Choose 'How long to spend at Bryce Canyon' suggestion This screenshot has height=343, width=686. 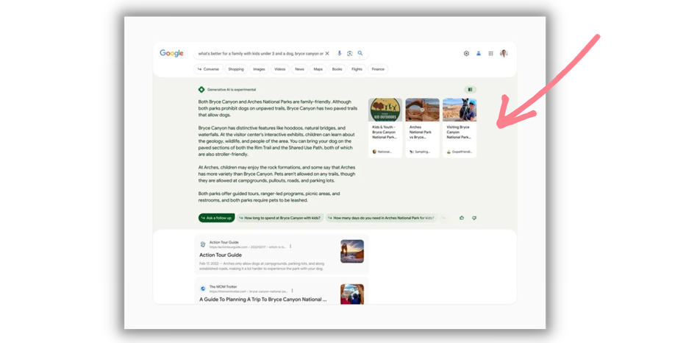tap(280, 218)
